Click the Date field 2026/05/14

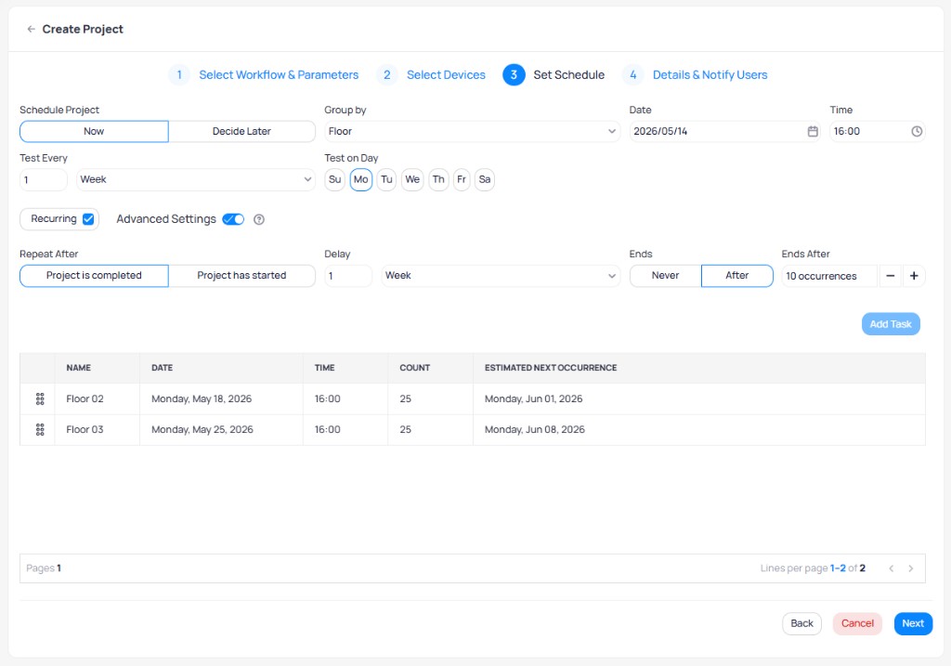pos(724,132)
